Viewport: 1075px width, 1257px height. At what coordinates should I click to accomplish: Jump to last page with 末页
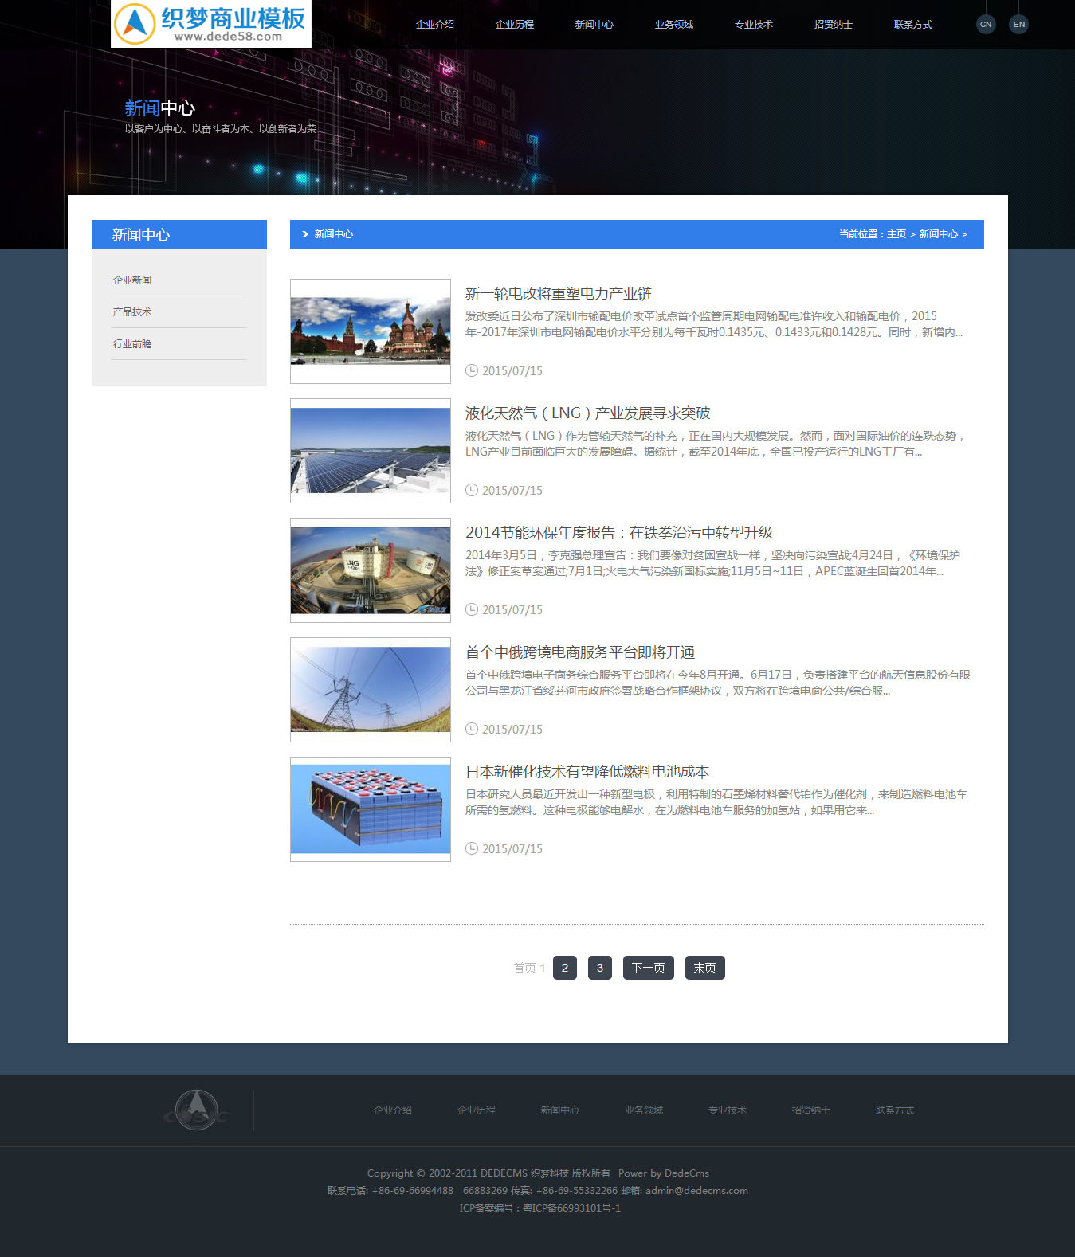(x=704, y=968)
